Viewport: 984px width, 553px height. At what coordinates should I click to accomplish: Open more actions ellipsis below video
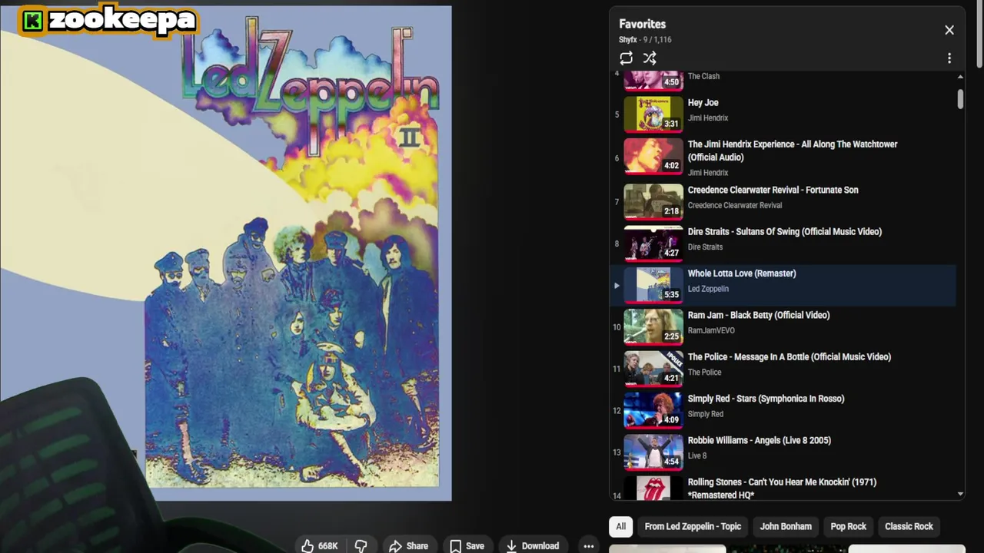(x=588, y=545)
